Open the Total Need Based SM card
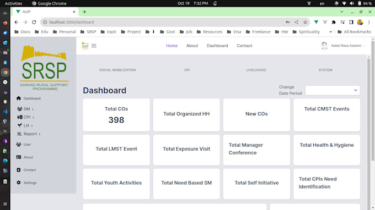The height and width of the screenshot is (210, 375). click(186, 184)
